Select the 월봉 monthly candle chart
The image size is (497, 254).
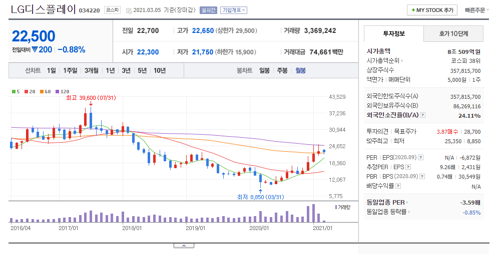(x=300, y=70)
